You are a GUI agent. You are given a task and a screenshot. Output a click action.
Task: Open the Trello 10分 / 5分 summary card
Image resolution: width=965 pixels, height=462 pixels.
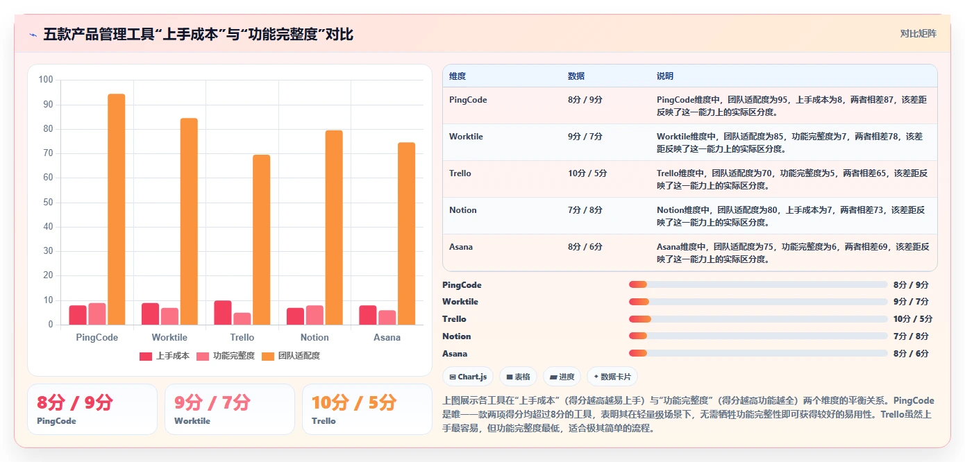click(367, 409)
